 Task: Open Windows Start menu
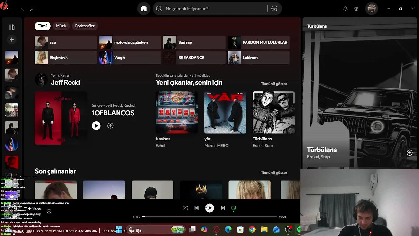click(119, 230)
